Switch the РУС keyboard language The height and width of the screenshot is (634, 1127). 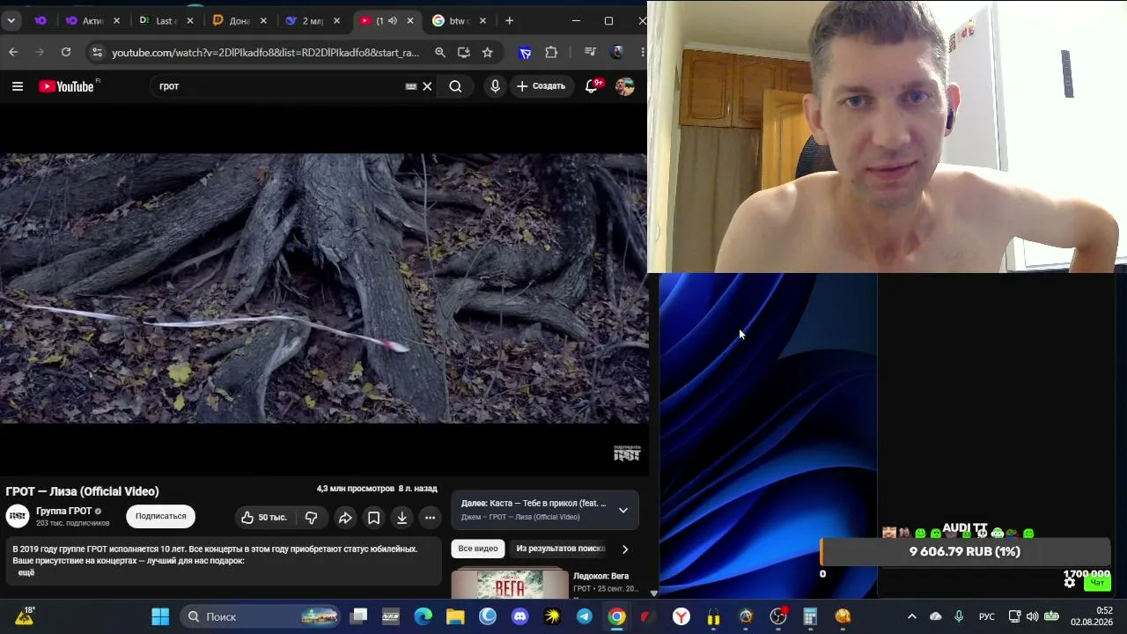point(987,616)
